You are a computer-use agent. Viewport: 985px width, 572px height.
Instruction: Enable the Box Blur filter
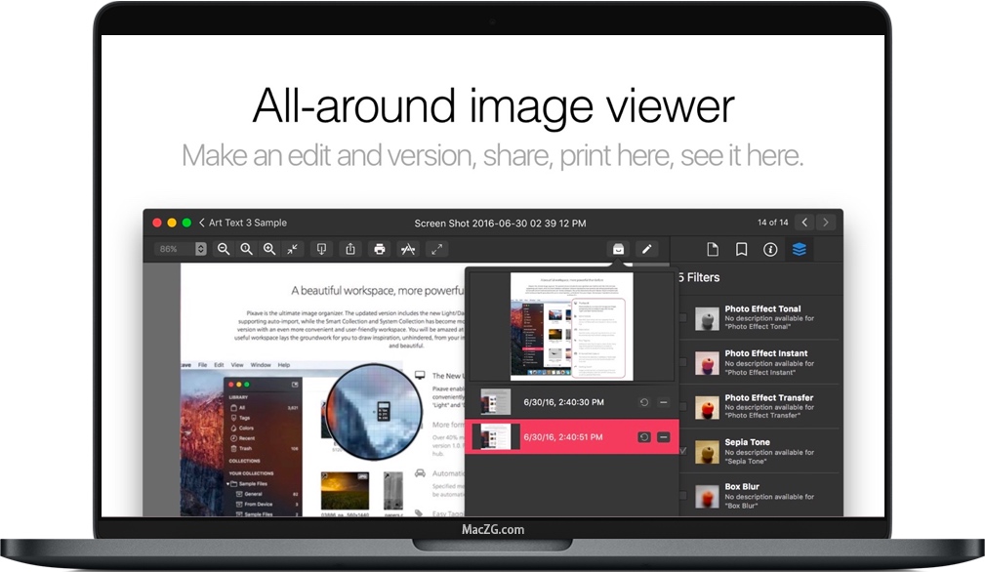pos(684,496)
